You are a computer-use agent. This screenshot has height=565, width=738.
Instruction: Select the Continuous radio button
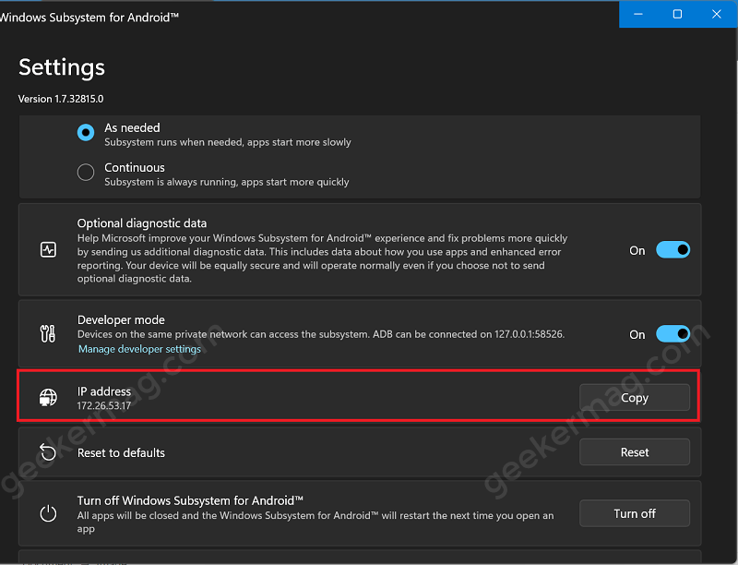coord(86,173)
